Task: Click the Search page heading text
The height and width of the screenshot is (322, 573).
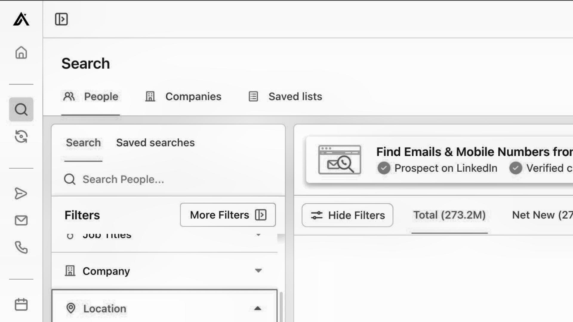Action: point(86,64)
